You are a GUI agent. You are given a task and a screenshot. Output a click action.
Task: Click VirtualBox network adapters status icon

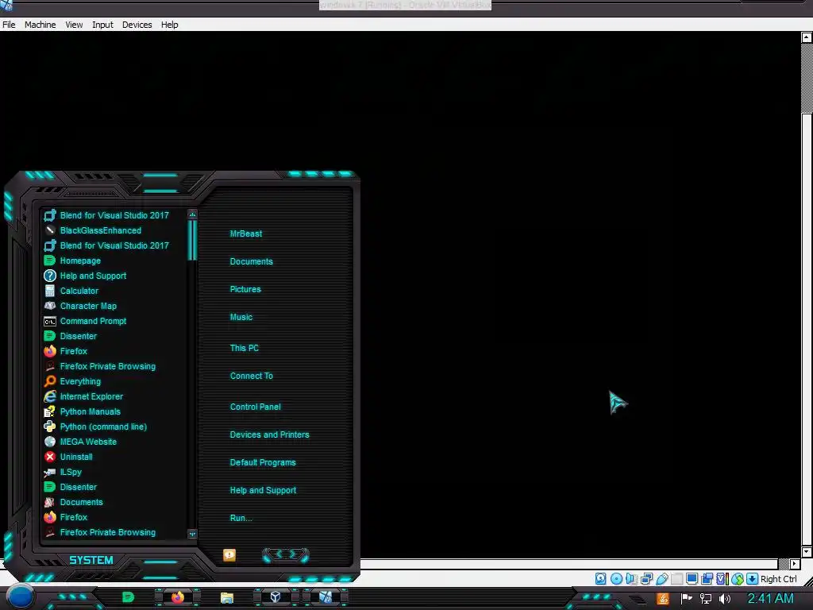coord(646,579)
